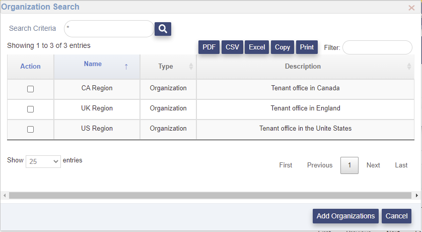
Task: Select the US Region name cell
Action: pos(97,129)
